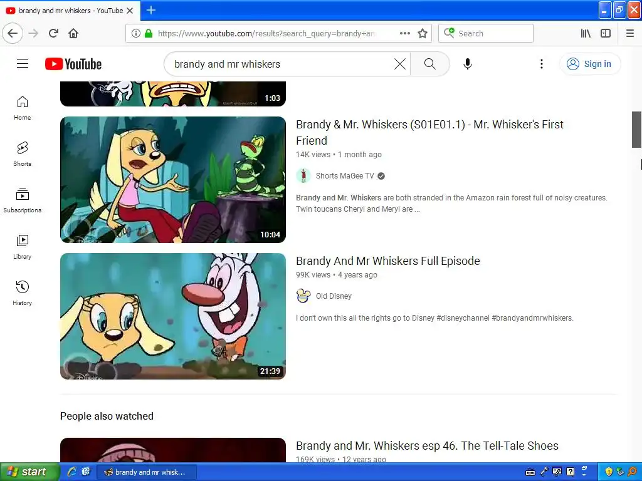Go to YouTube home via logo
642x481 pixels.
[73, 64]
